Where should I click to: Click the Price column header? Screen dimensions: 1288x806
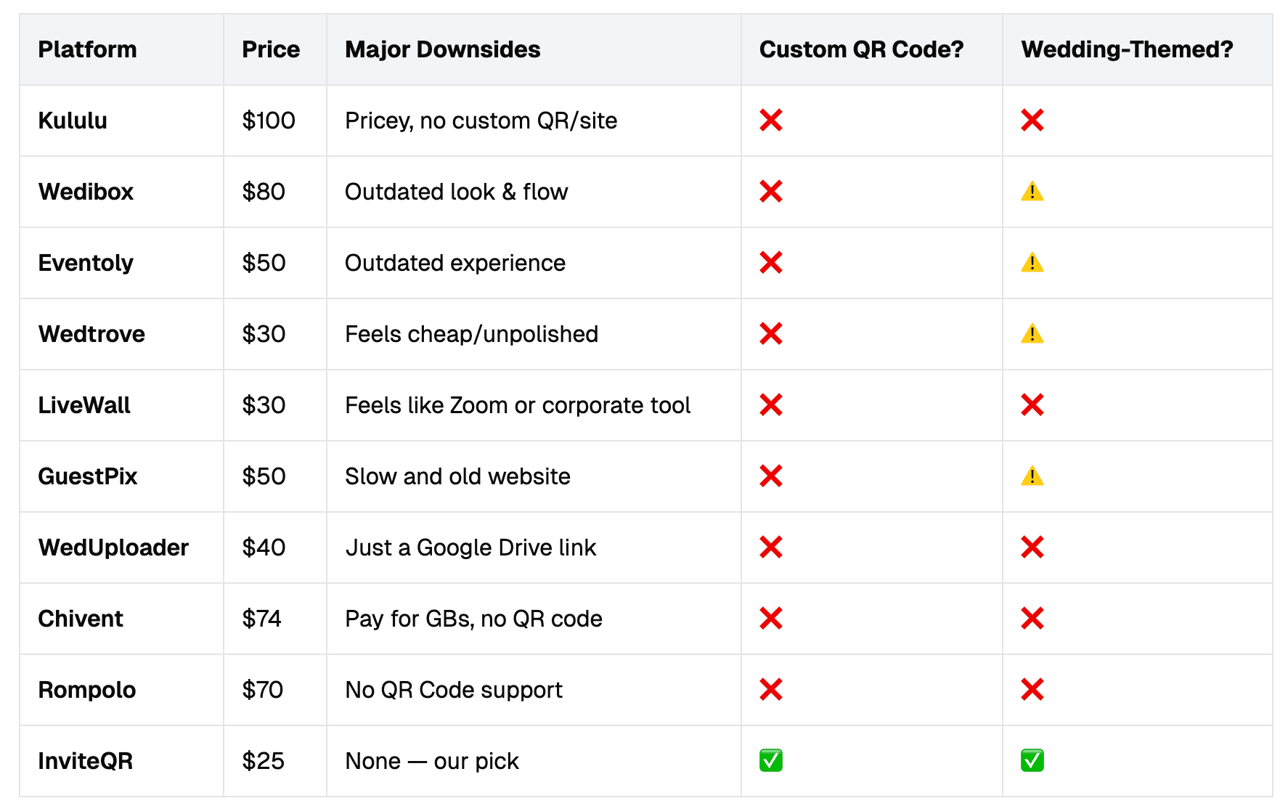[x=271, y=49]
